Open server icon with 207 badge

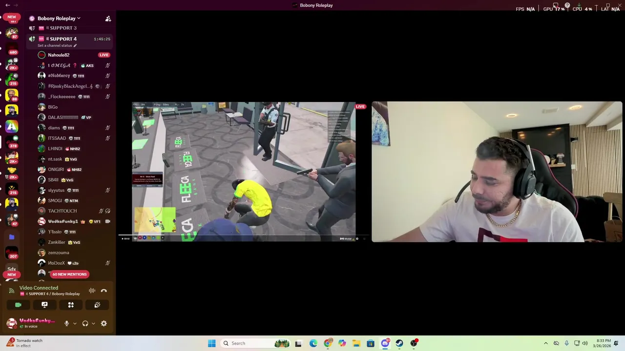[x=12, y=252]
